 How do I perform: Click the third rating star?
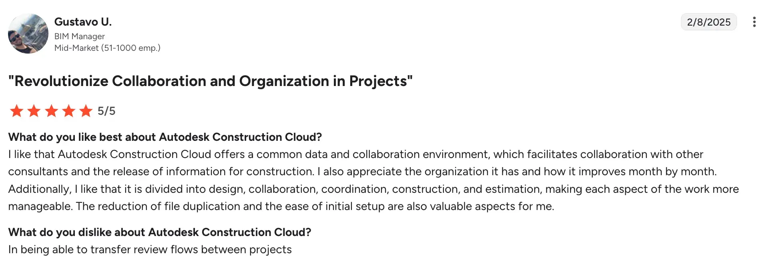tap(51, 111)
